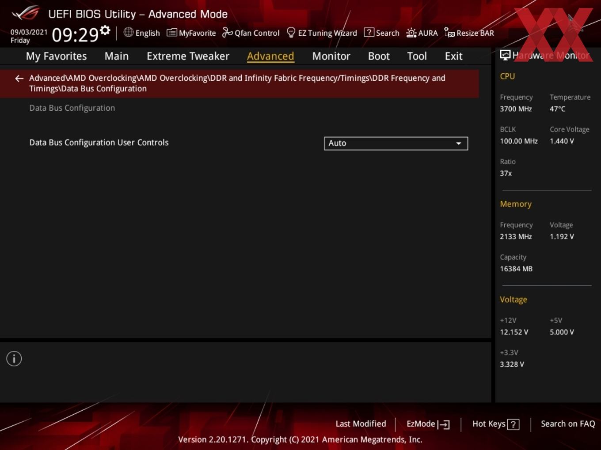Select Data Bus Configuration User Controls label
Screen dimensions: 601x450
click(x=99, y=142)
